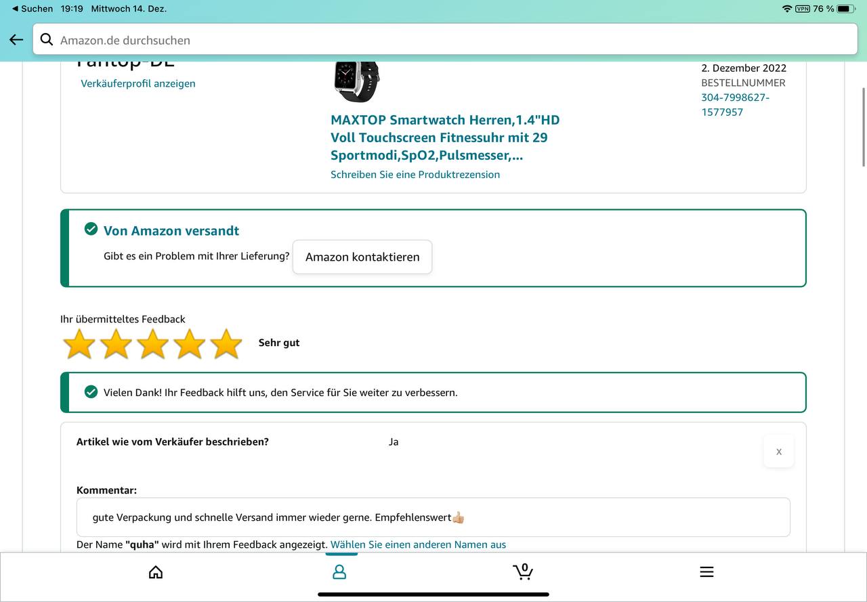The image size is (867, 602).
Task: Tap the Wi-Fi status icon
Action: click(787, 9)
